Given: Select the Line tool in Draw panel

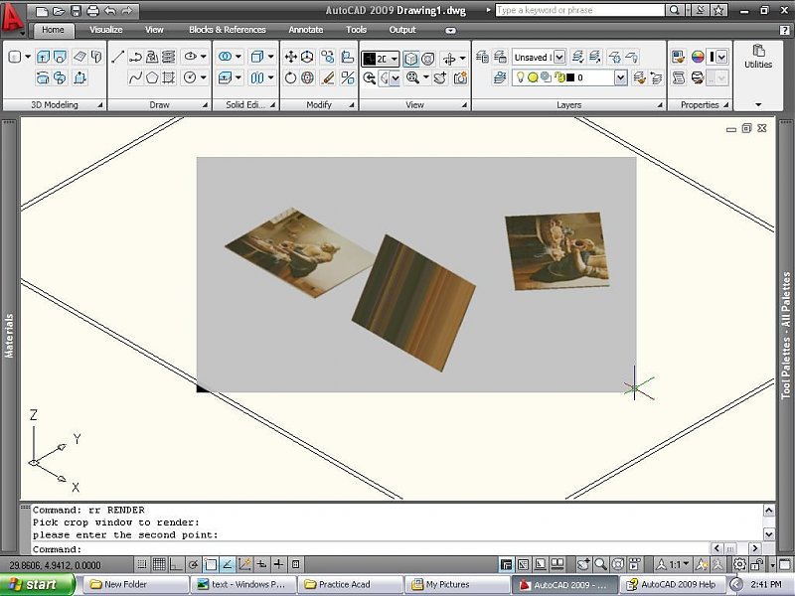Looking at the screenshot, I should (x=118, y=58).
